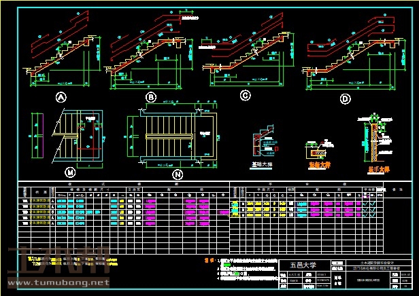
Task: Click the circled M plan label
Action: 70,172
